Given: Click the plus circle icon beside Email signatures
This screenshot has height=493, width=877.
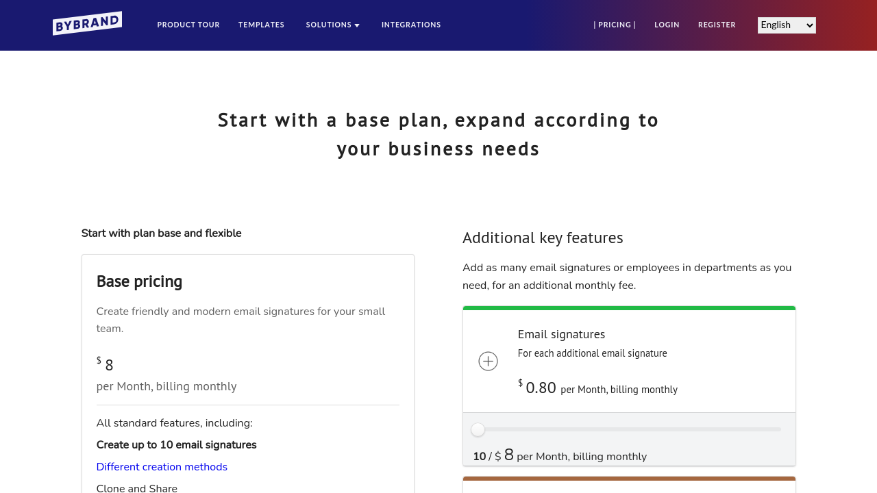Looking at the screenshot, I should pos(488,362).
